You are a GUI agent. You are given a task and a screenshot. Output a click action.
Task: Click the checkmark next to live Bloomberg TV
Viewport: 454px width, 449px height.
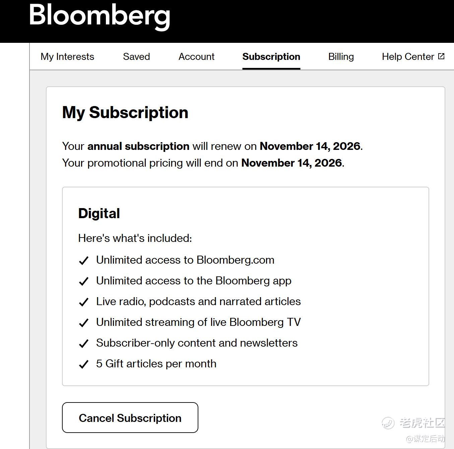coord(83,323)
